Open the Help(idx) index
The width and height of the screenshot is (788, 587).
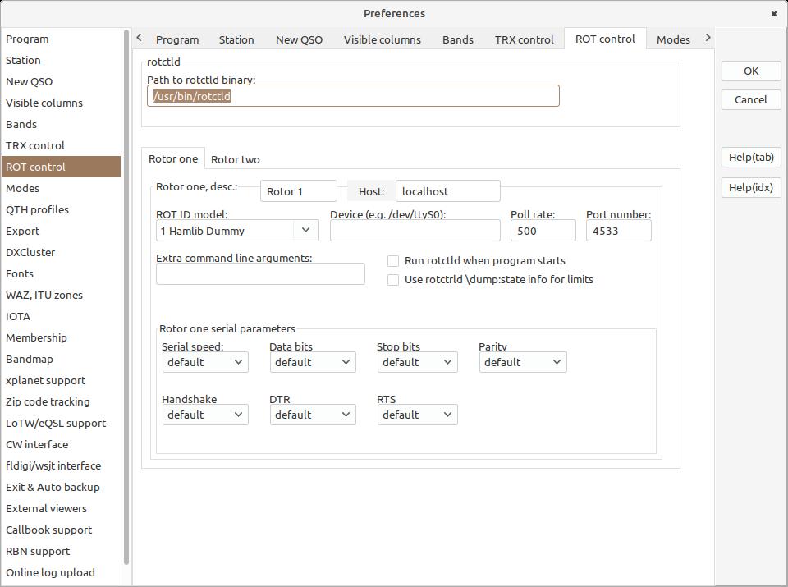click(x=751, y=187)
